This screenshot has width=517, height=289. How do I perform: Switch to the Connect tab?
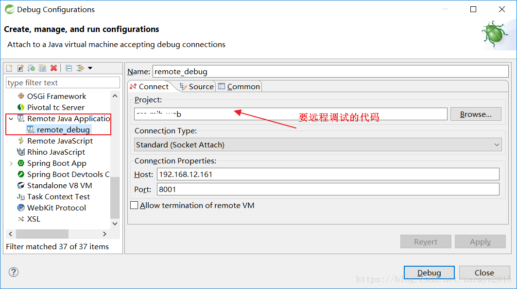(x=150, y=87)
